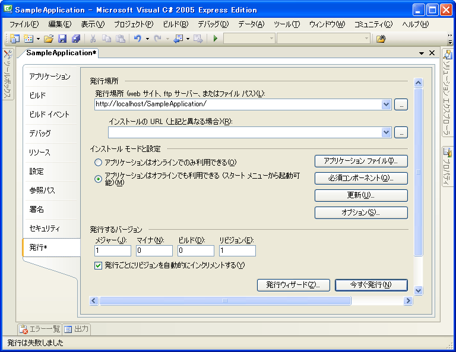456x352 pixels.
Task: Switch to the デバッグ settings tab
Action: (x=50, y=134)
